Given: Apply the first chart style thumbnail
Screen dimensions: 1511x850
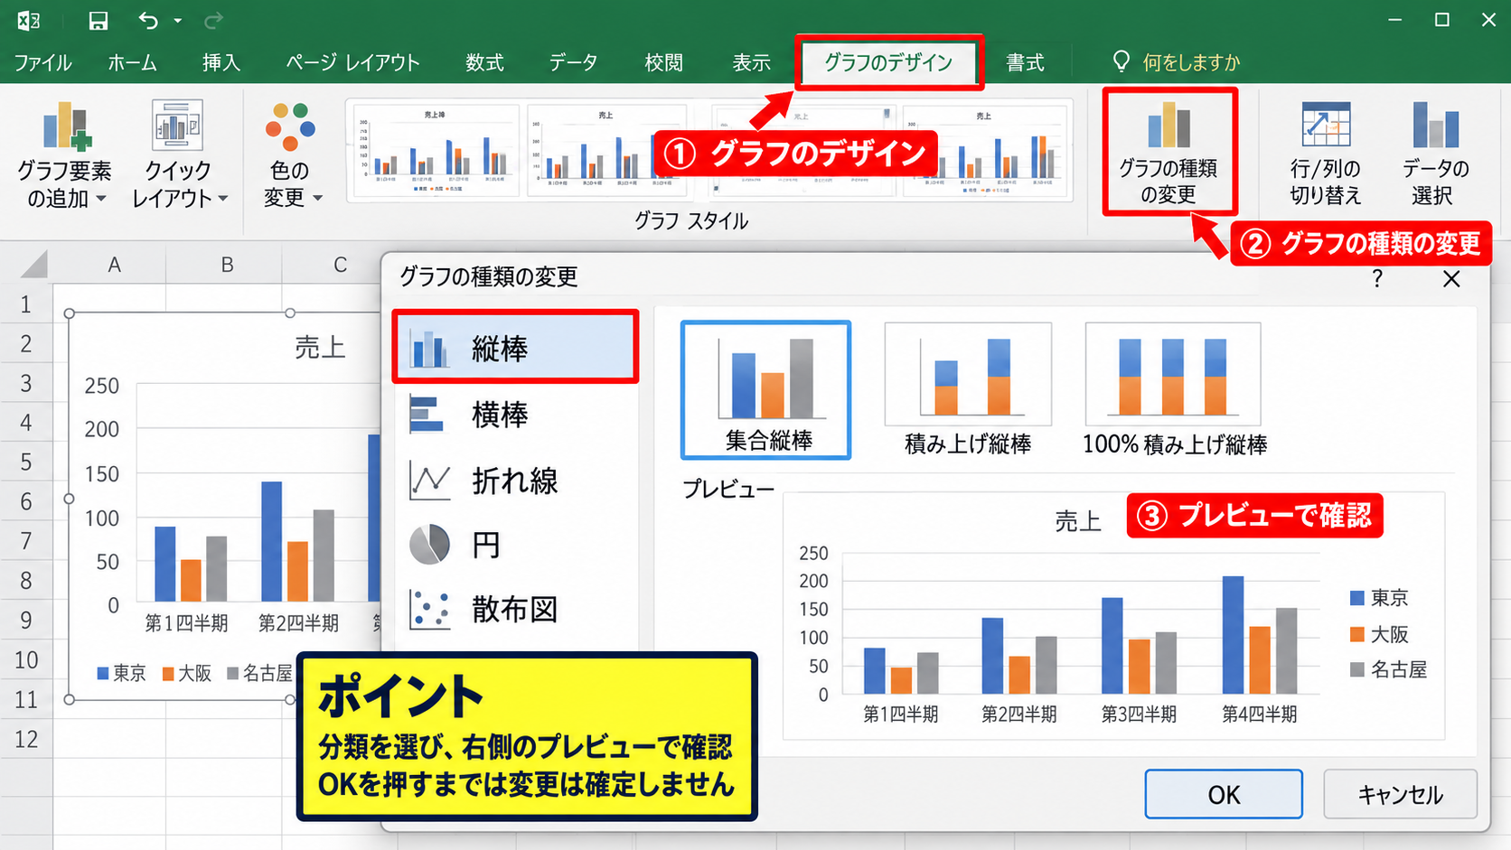Looking at the screenshot, I should pos(434,149).
